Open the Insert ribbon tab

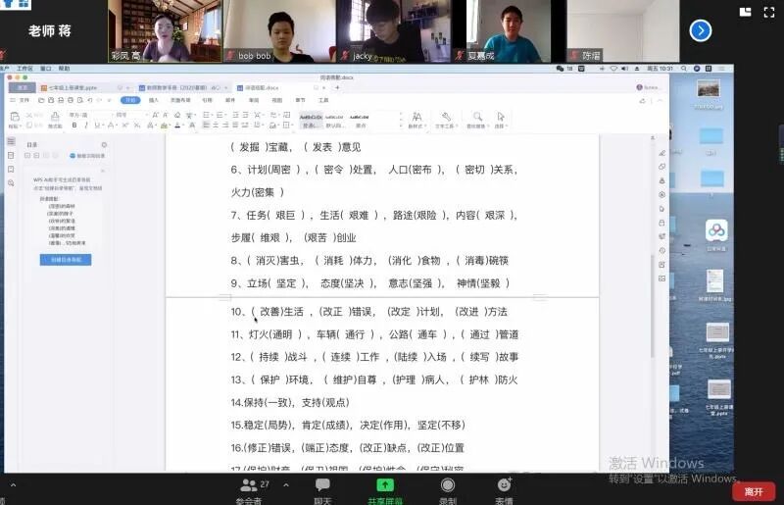pos(154,100)
